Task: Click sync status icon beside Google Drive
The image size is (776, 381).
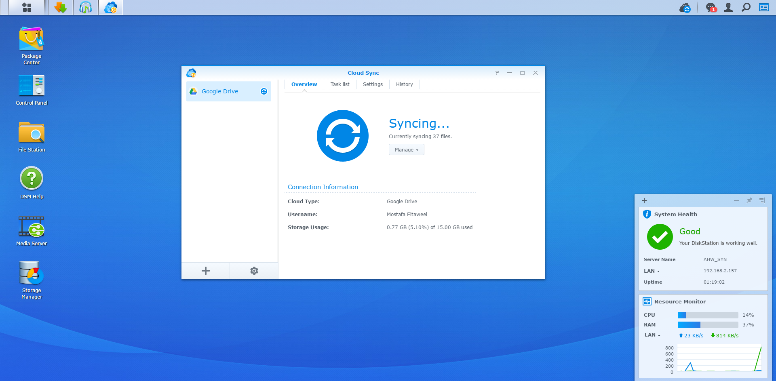Action: (x=264, y=91)
